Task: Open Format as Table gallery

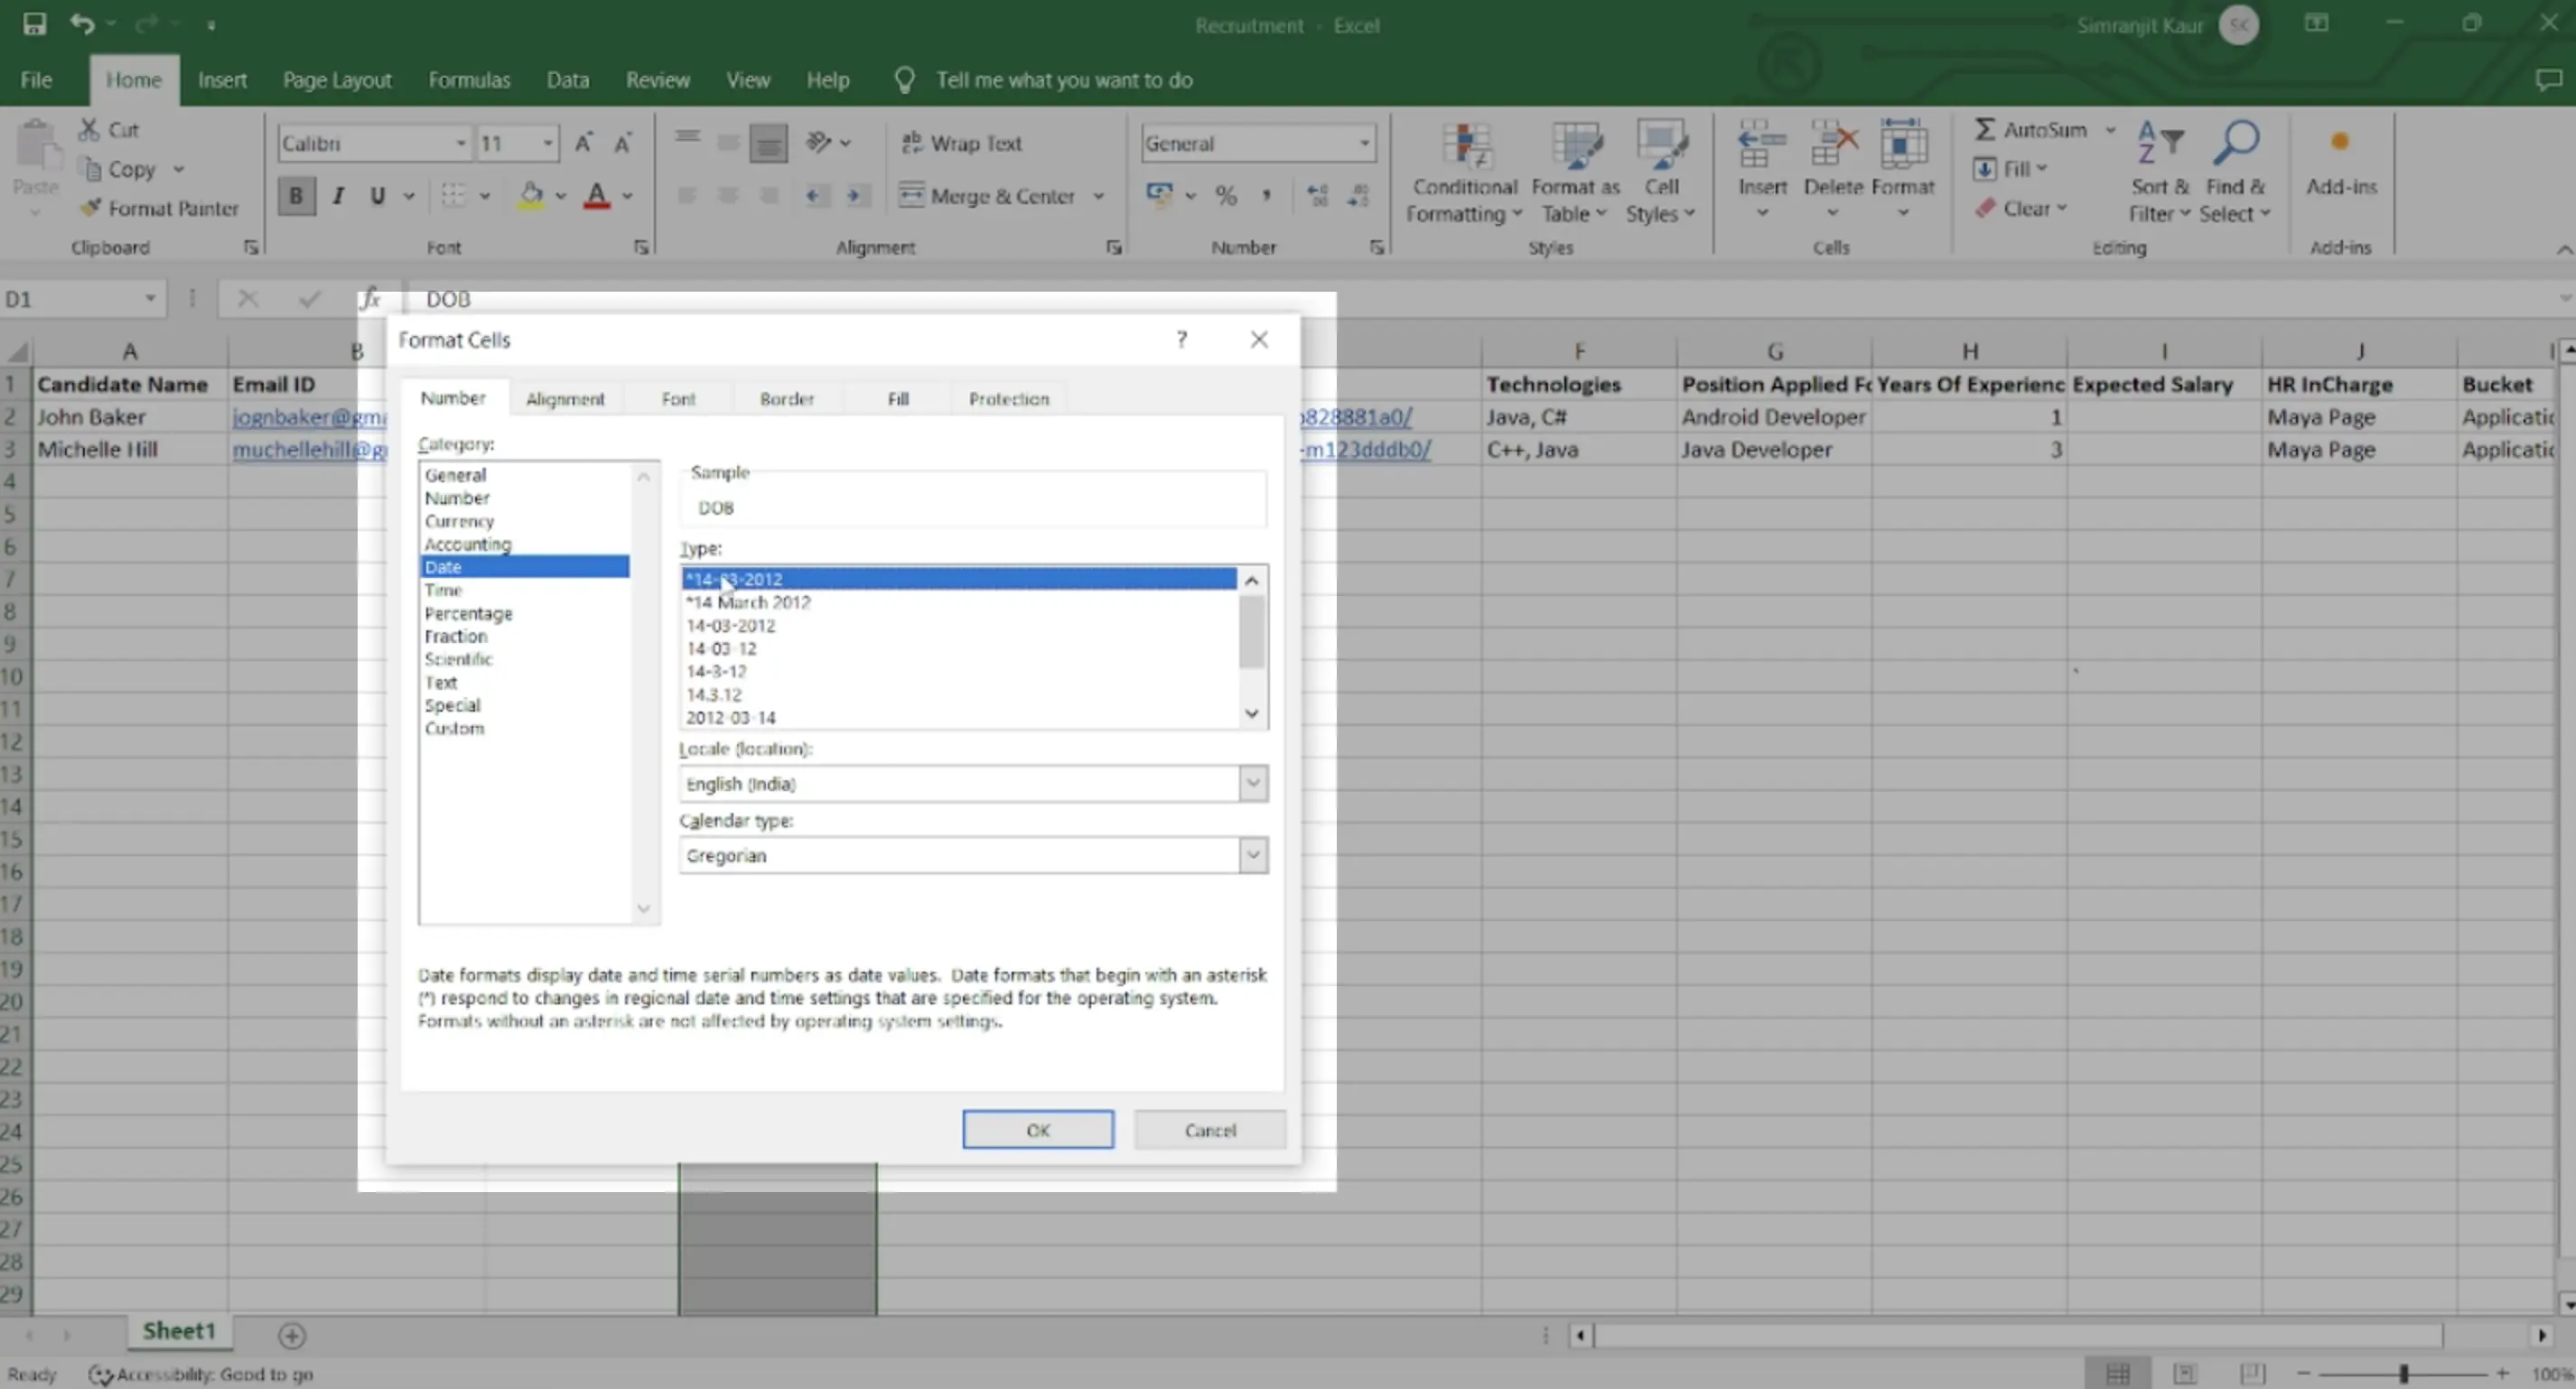Action: [x=1575, y=173]
